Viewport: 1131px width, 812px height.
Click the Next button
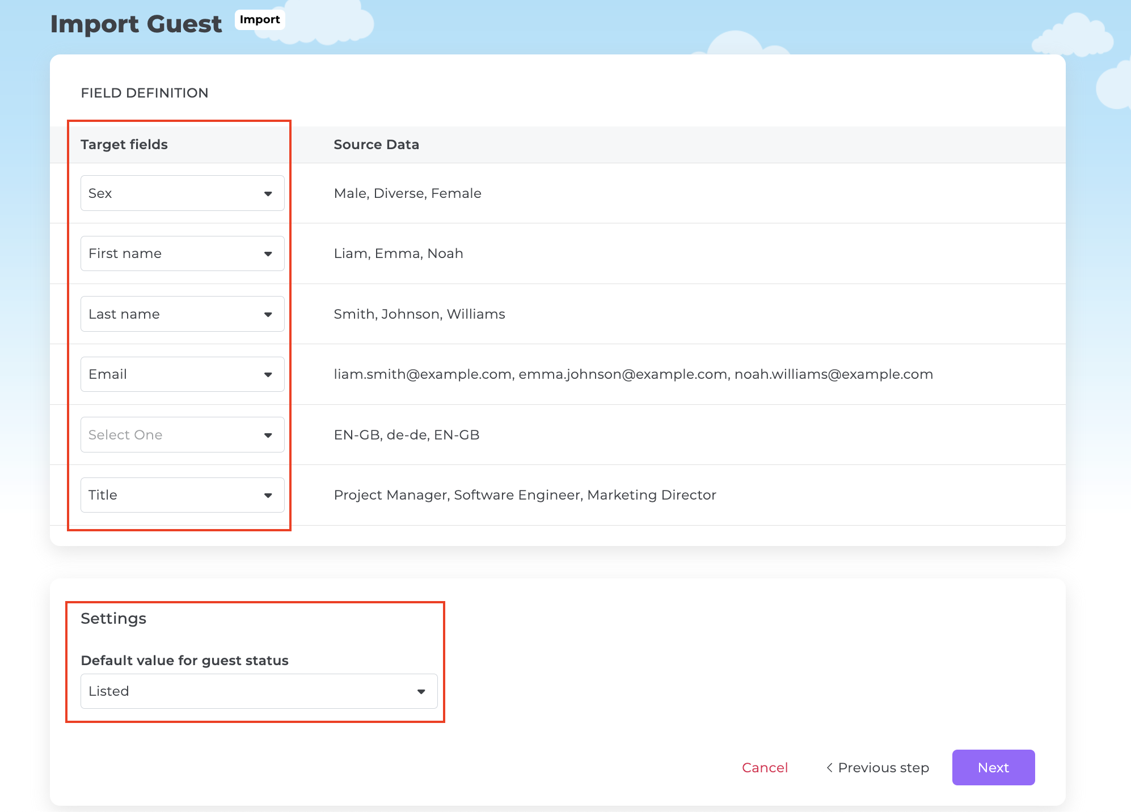click(x=993, y=768)
